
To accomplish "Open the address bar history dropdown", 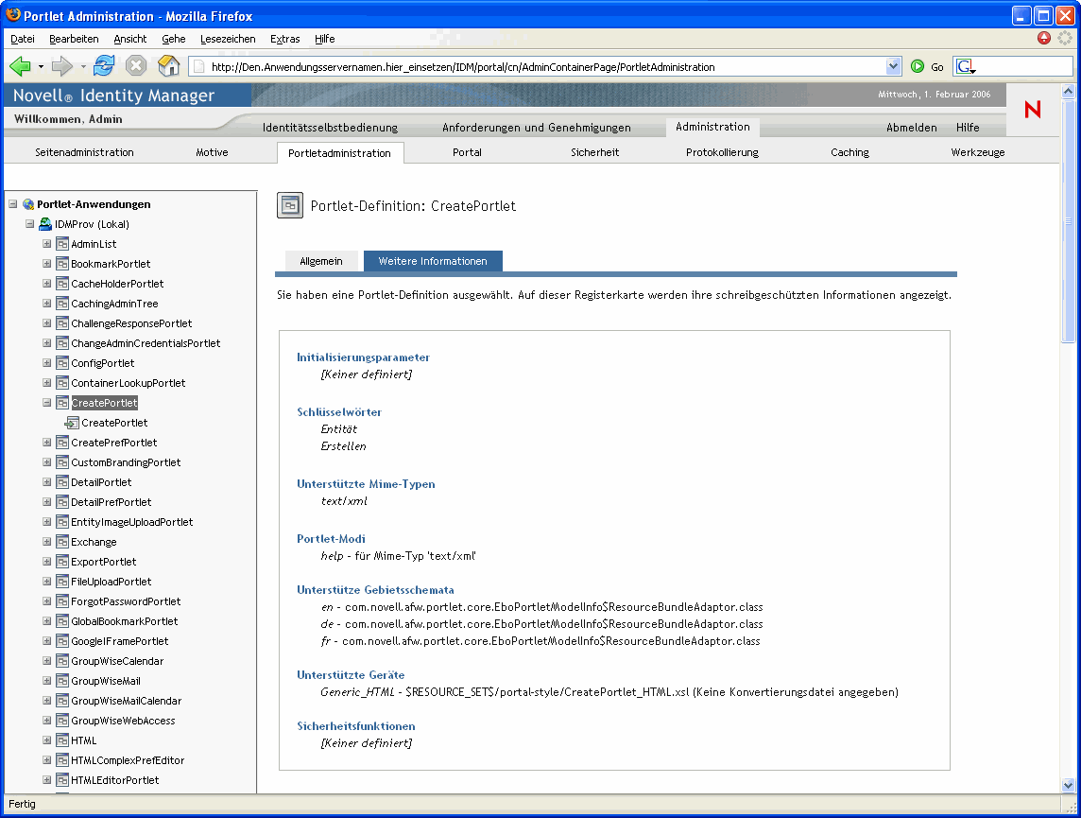I will coord(894,66).
